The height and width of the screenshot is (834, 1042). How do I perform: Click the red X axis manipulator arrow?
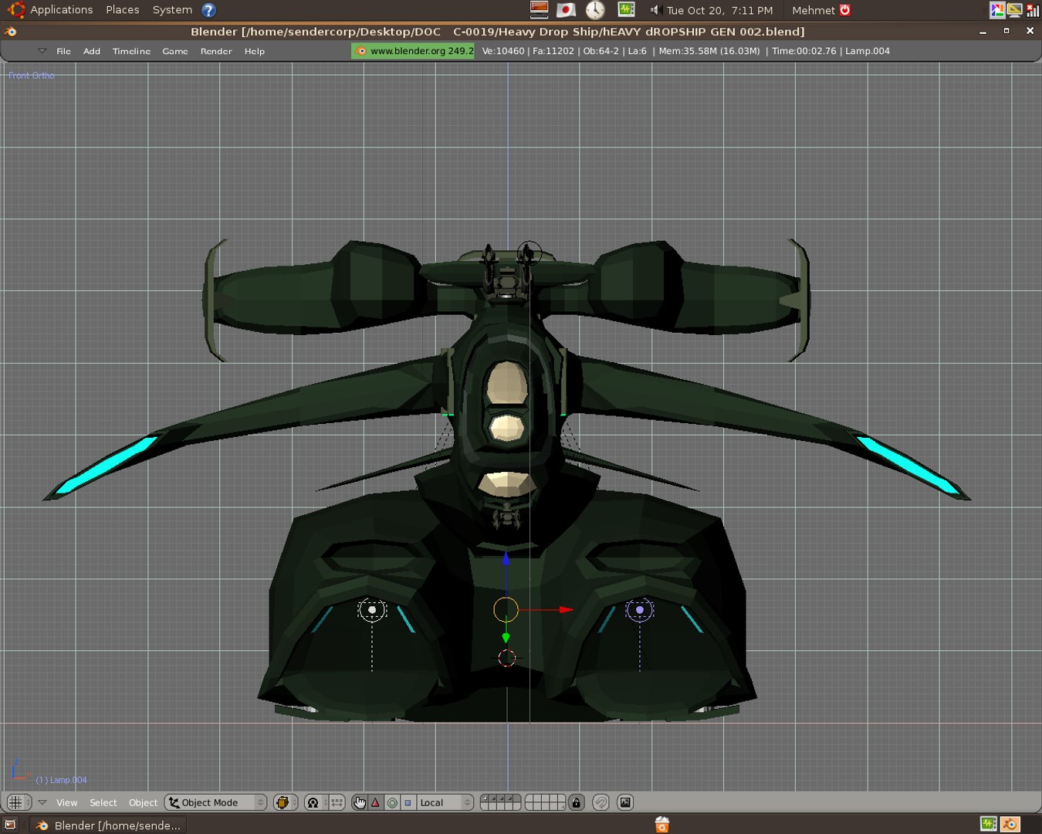pyautogui.click(x=566, y=609)
